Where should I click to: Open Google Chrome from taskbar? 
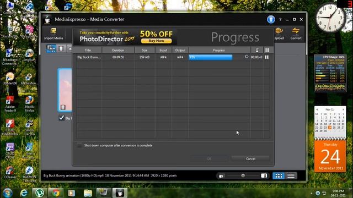(x=56, y=193)
